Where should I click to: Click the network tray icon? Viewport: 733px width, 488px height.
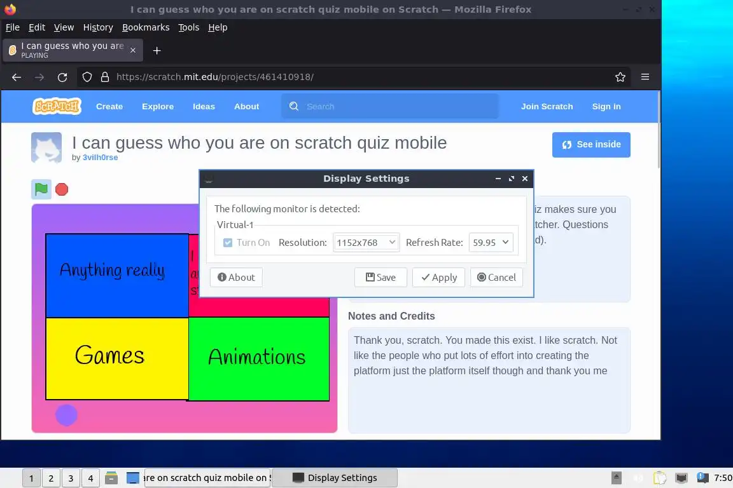tap(681, 478)
